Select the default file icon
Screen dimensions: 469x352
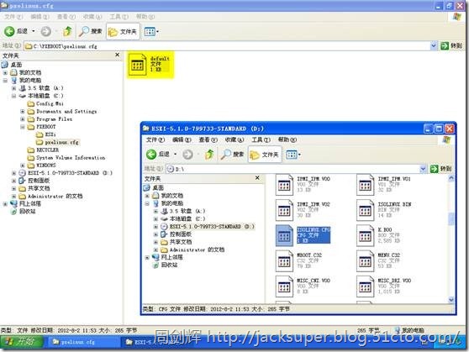(x=137, y=65)
